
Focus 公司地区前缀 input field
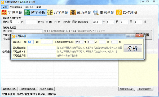42,48
